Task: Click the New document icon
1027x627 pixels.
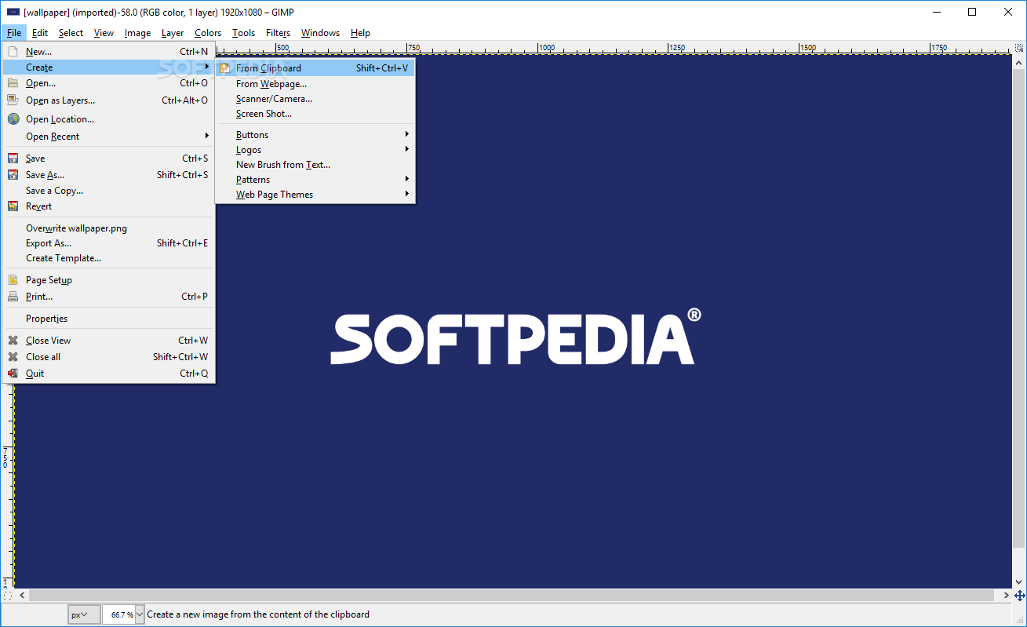Action: click(12, 50)
